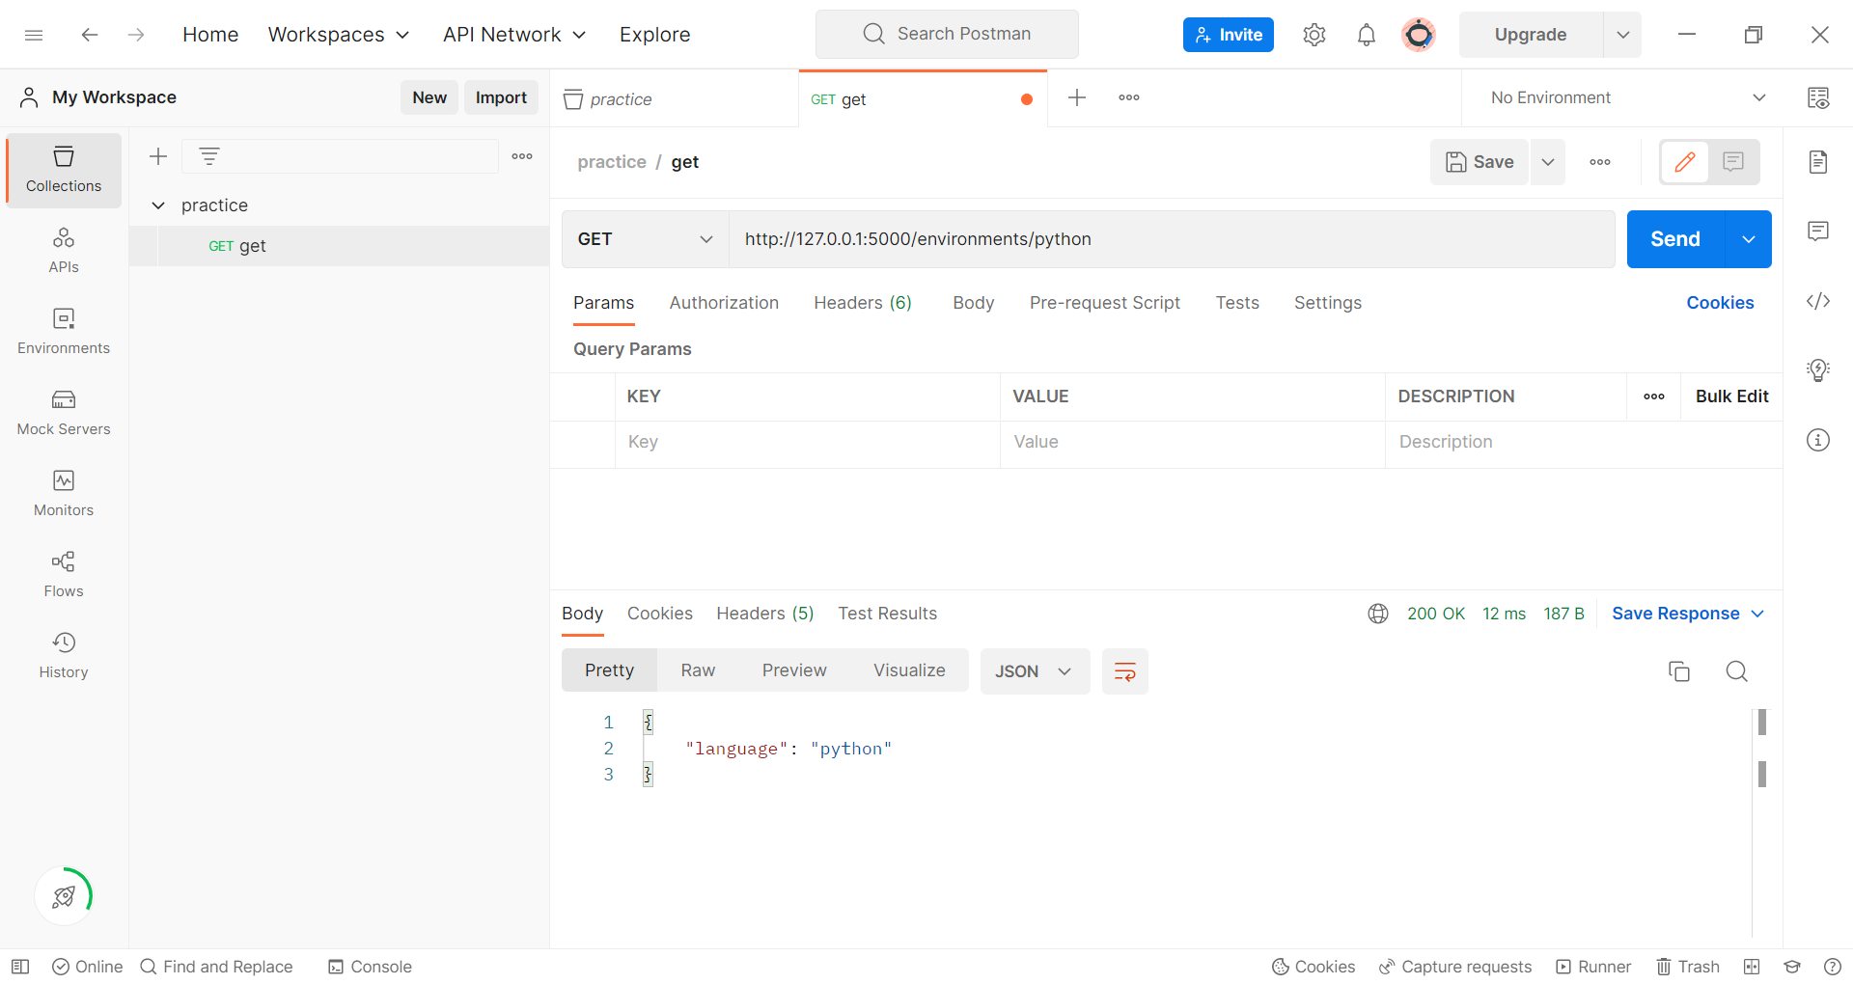1853x984 pixels.
Task: Open the Monitors sidebar panel
Action: point(64,494)
